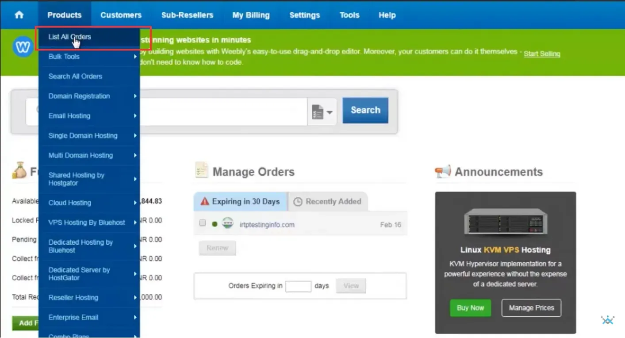Click the green Buy Now button
The width and height of the screenshot is (625, 338).
tap(471, 308)
